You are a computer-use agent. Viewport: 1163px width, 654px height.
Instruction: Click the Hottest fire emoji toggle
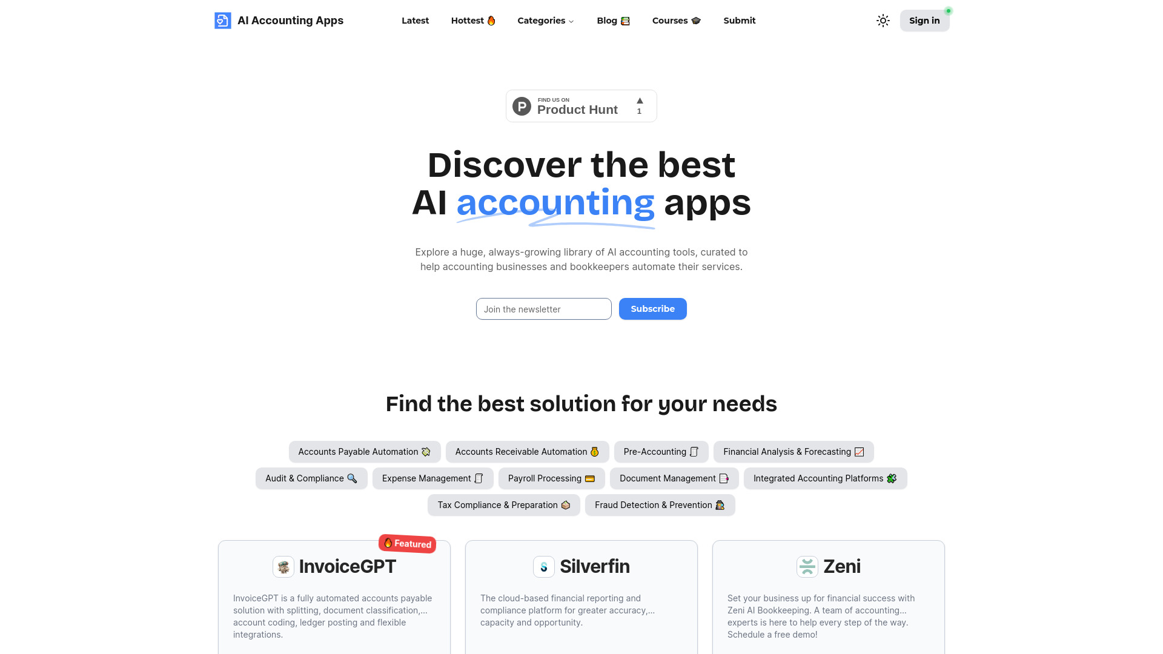click(474, 21)
